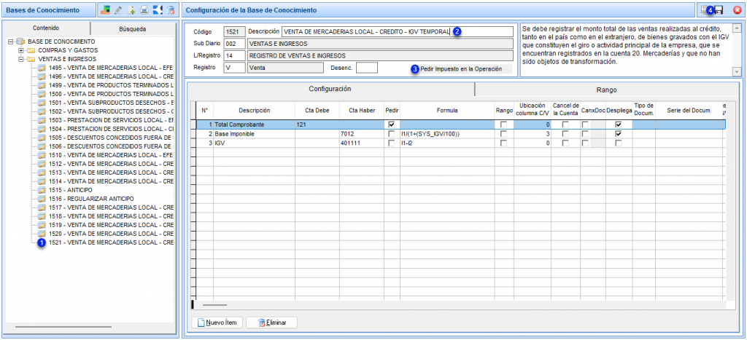Toggle CanxDoc checkbox for Base Imponible row
This screenshot has width=747, height=340.
click(x=585, y=134)
